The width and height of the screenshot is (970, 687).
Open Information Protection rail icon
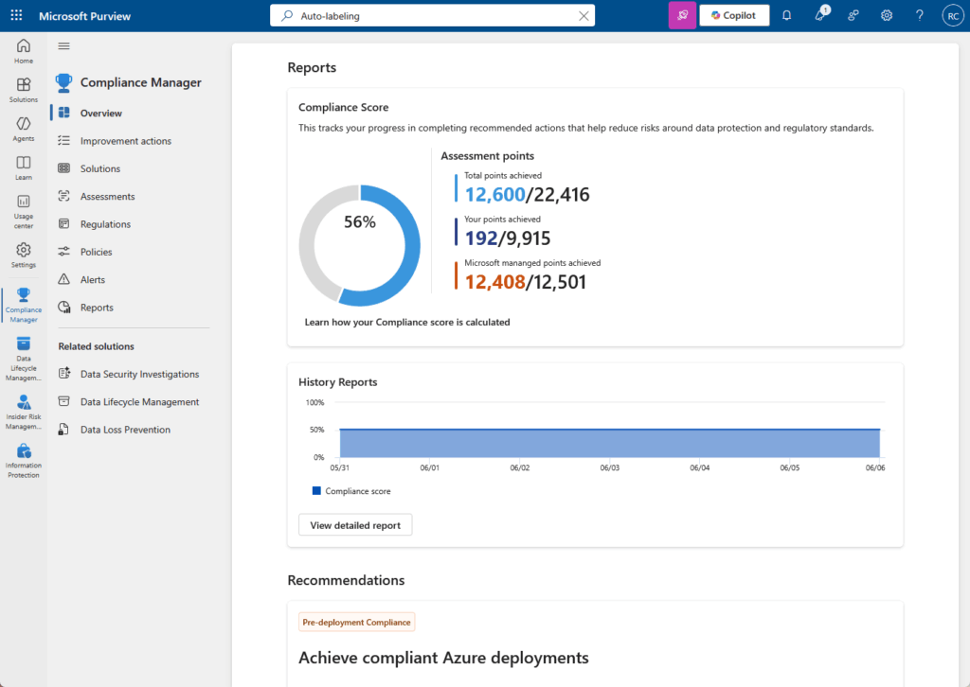tap(24, 460)
